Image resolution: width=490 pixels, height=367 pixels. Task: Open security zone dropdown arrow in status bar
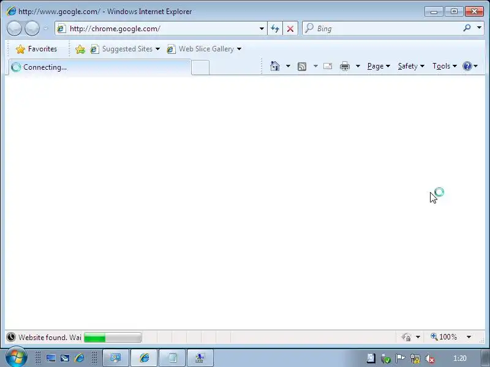click(418, 337)
